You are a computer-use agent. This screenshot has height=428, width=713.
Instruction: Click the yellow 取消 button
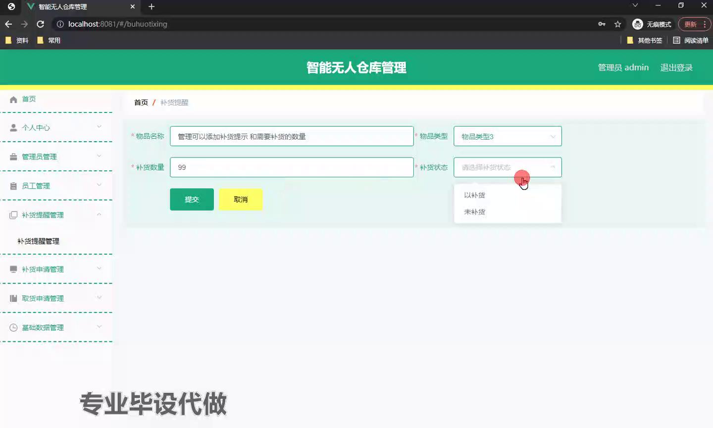(x=241, y=200)
